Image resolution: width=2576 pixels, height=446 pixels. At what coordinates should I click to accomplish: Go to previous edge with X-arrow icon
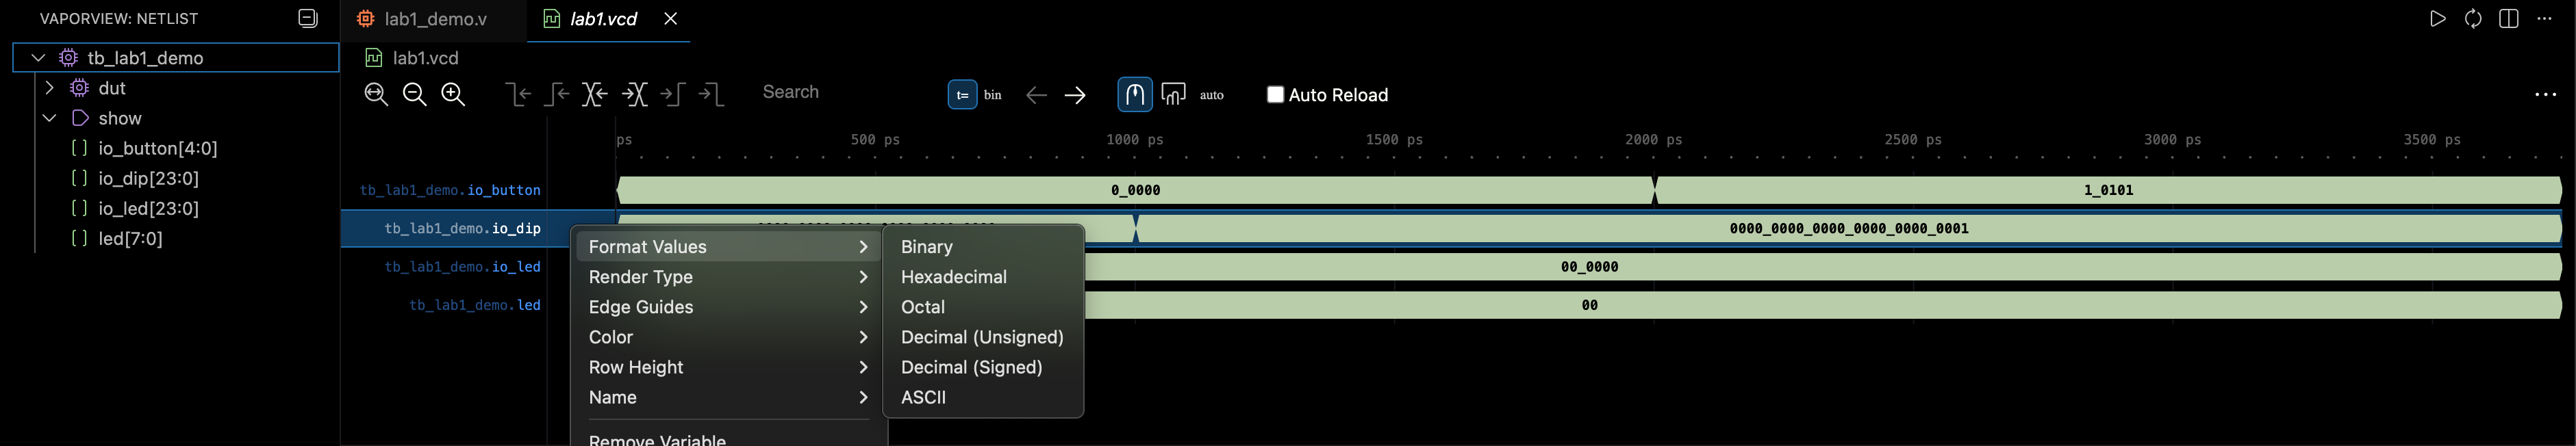595,95
